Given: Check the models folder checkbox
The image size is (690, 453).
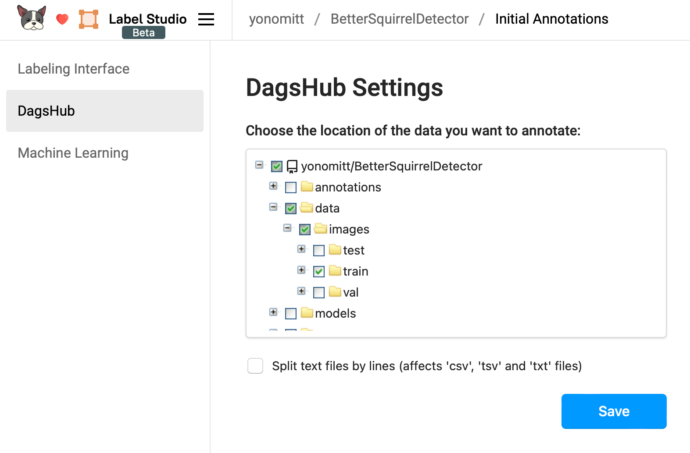Looking at the screenshot, I should tap(291, 314).
